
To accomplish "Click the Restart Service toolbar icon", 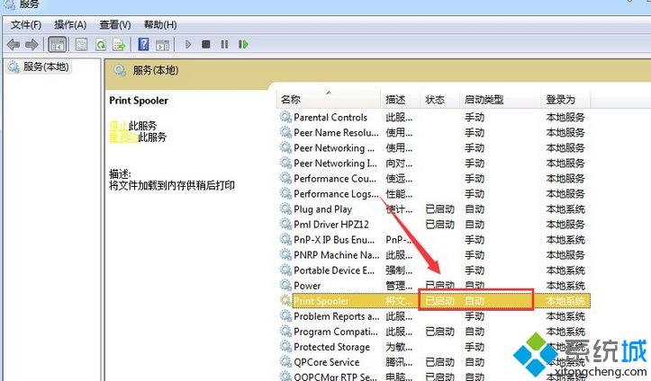I will point(243,44).
